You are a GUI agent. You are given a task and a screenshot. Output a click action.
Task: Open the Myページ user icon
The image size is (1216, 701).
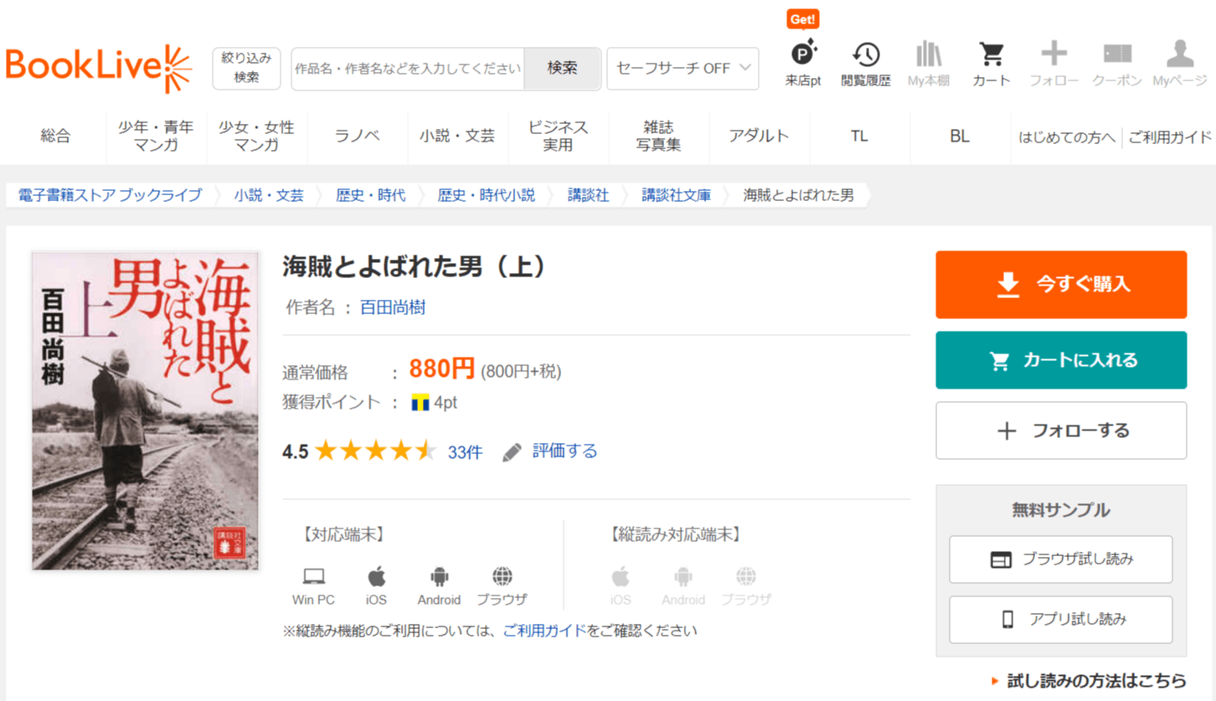click(x=1179, y=55)
